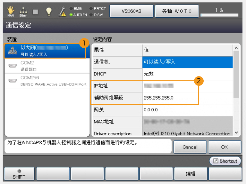Click the gray stop square icon
This screenshot has width=246, height=184.
[36, 12]
